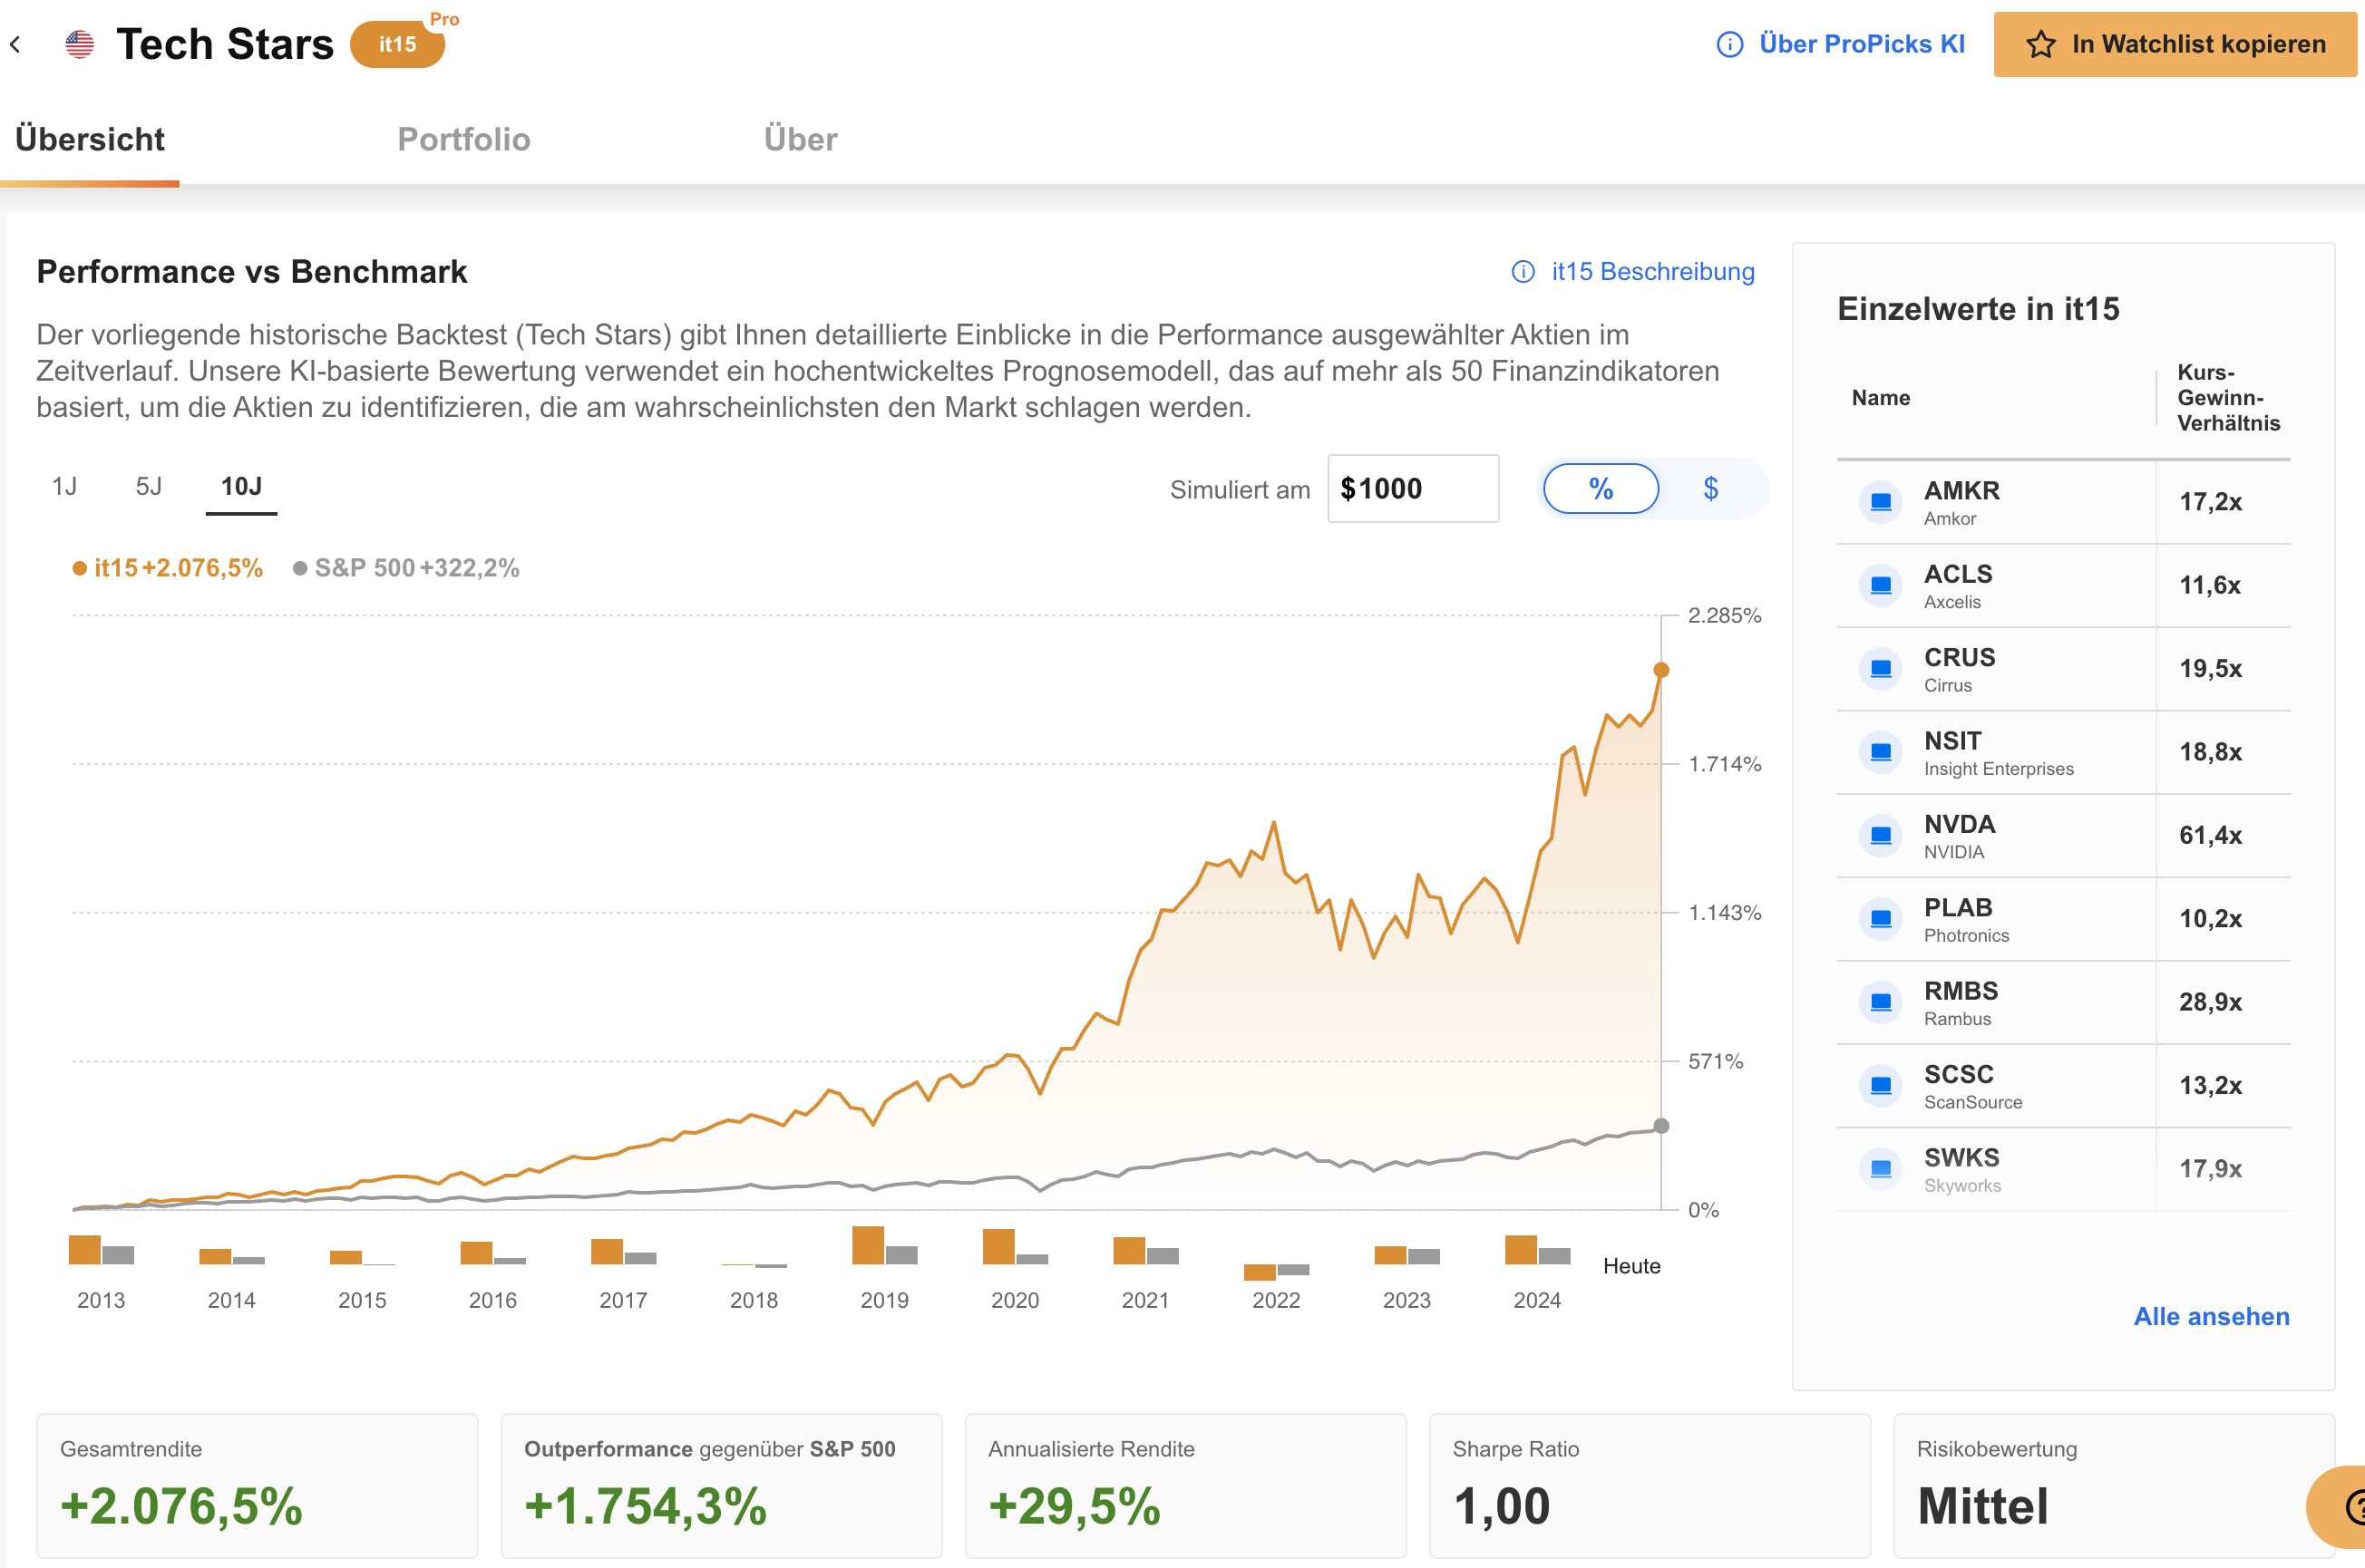This screenshot has width=2365, height=1568.
Task: Click the AMKR sector icon
Action: coord(1880,502)
